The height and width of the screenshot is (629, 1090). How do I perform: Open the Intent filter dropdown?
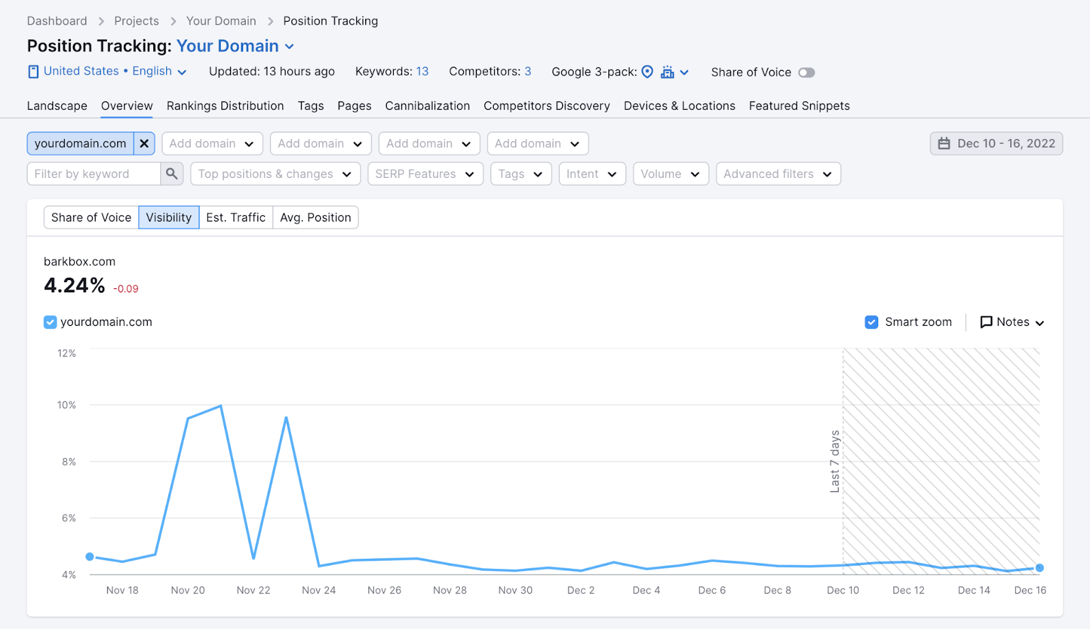tap(591, 174)
